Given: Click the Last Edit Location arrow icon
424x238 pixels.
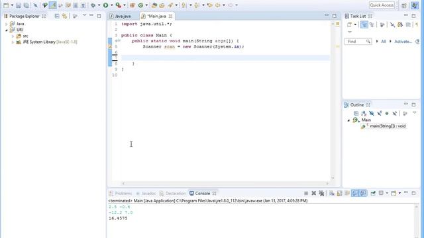Looking at the screenshot, I should click(x=209, y=5).
